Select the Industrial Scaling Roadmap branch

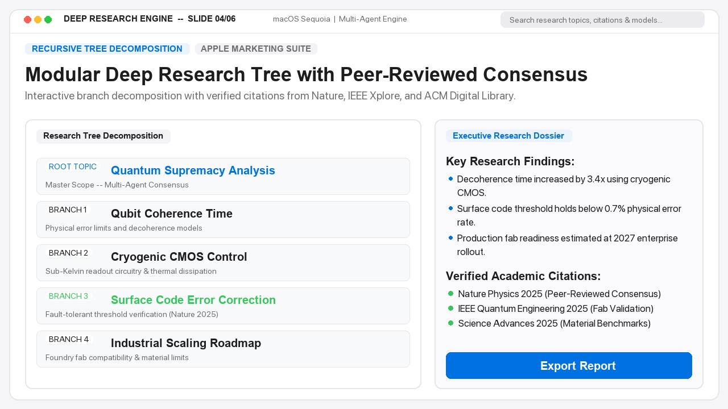[223, 349]
